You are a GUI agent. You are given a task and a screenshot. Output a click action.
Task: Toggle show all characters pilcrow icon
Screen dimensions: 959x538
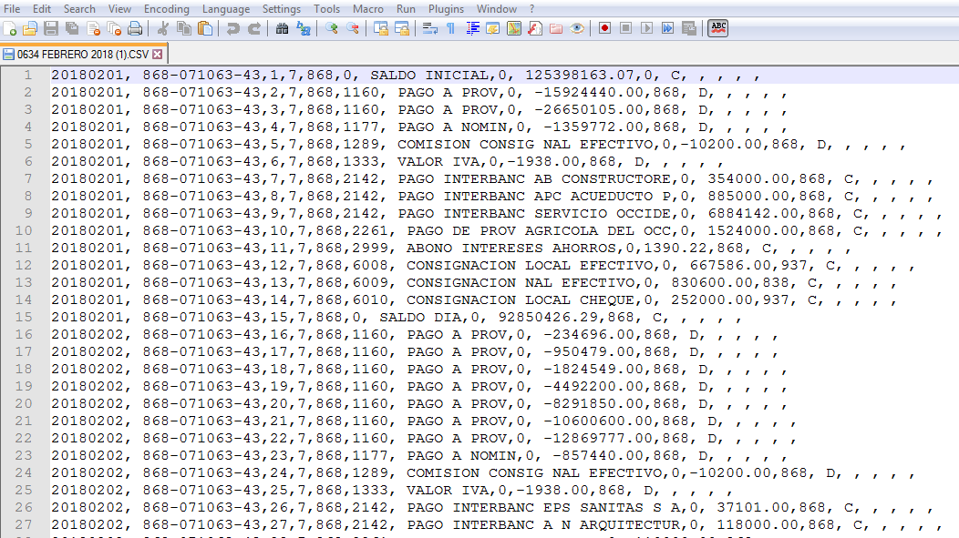(x=450, y=28)
